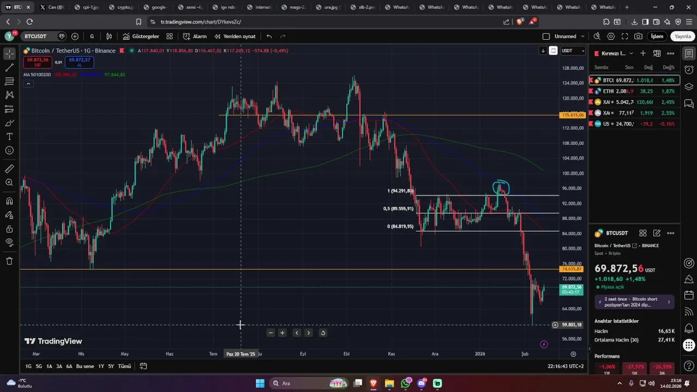Viewport: 697px width, 392px height.
Task: Toggle auto-fit scale button on chart
Action: coord(553,51)
